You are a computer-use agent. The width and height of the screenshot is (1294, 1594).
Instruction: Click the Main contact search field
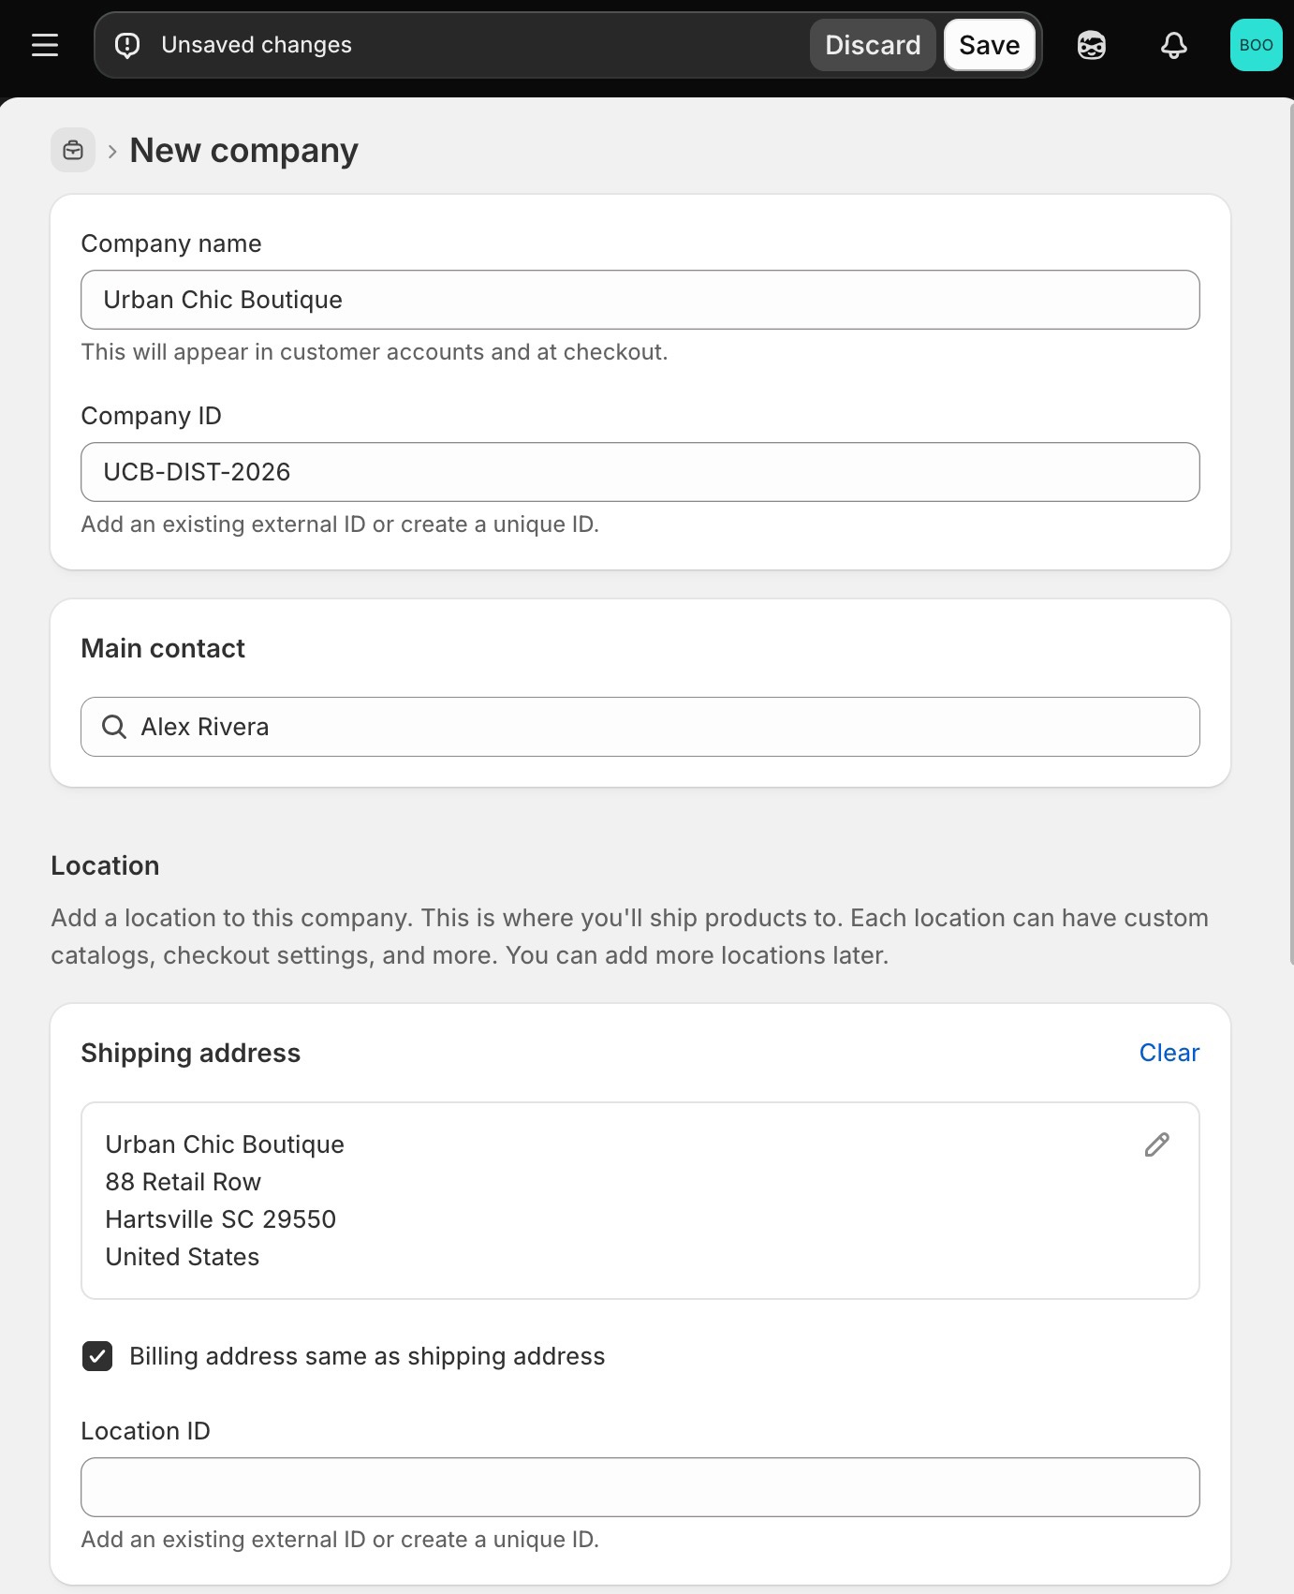(640, 727)
